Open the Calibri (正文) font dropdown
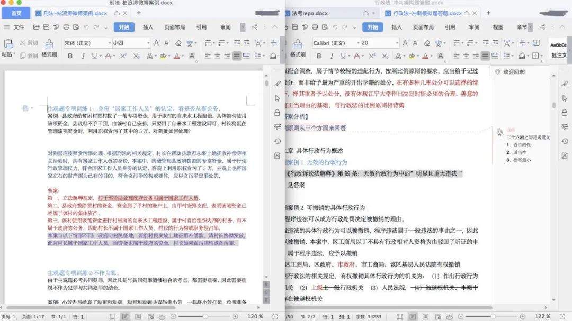572x321 pixels. click(358, 43)
